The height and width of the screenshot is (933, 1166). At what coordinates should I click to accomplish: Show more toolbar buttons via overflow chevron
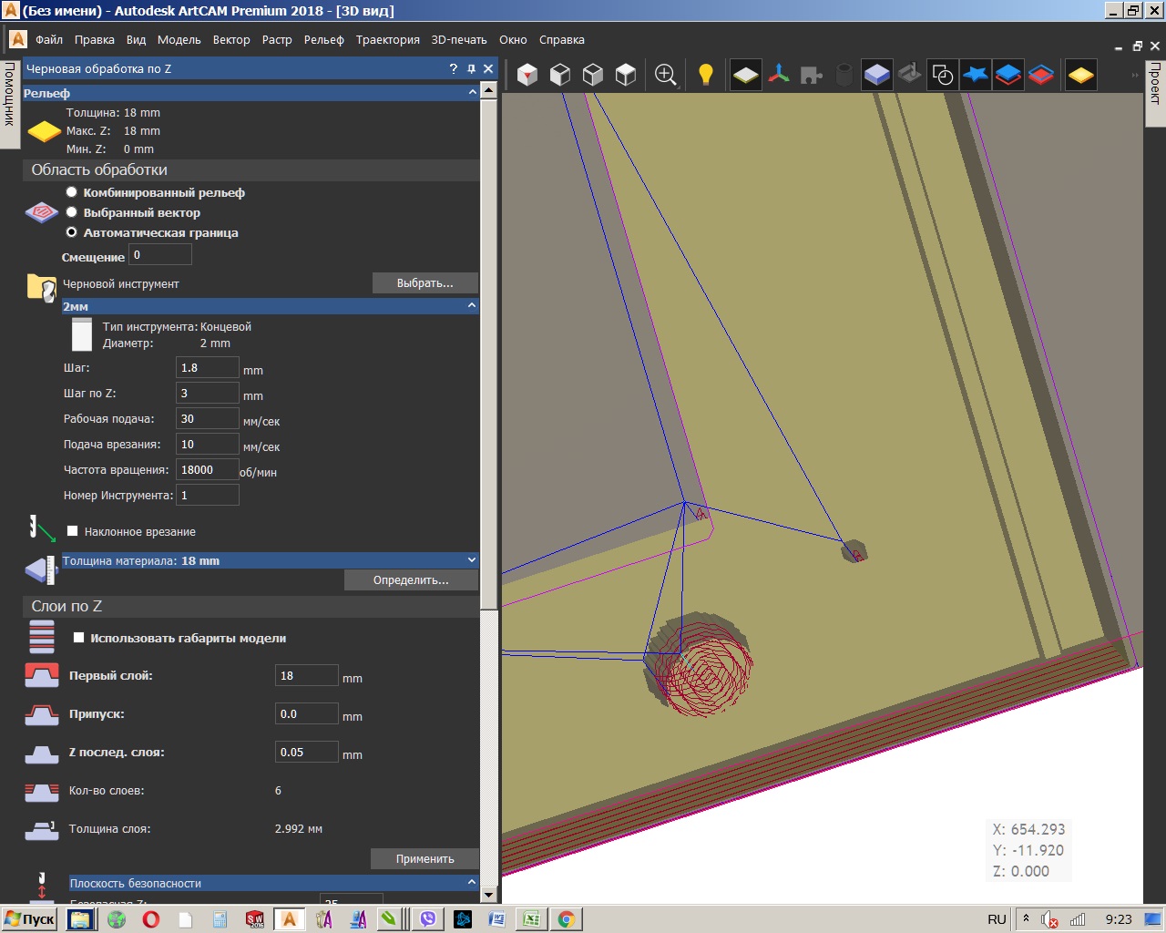[x=1135, y=75]
